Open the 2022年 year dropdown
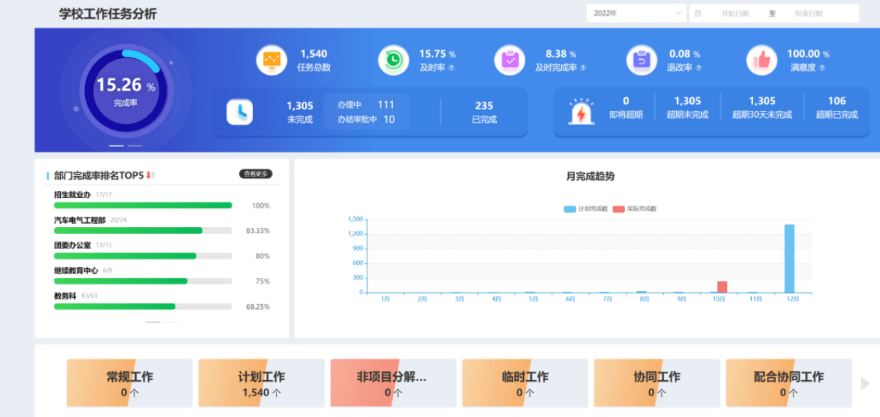 [636, 13]
